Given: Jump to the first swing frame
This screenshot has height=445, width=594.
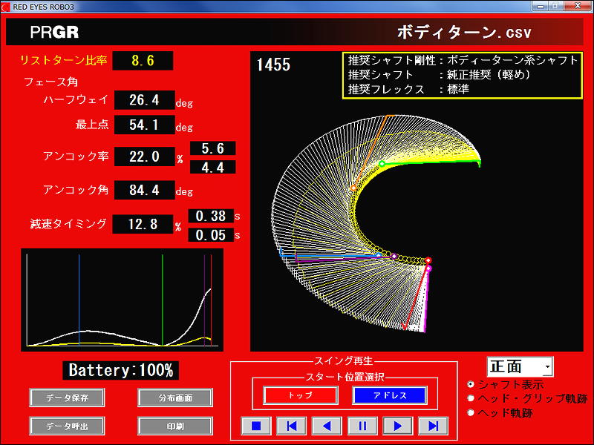Looking at the screenshot, I should pyautogui.click(x=292, y=426).
